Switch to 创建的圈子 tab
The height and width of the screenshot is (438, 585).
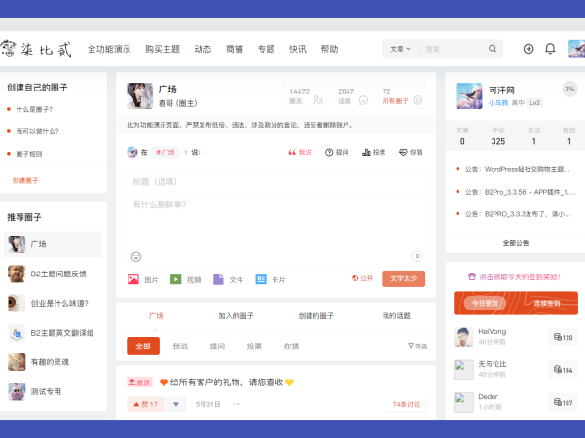[316, 316]
